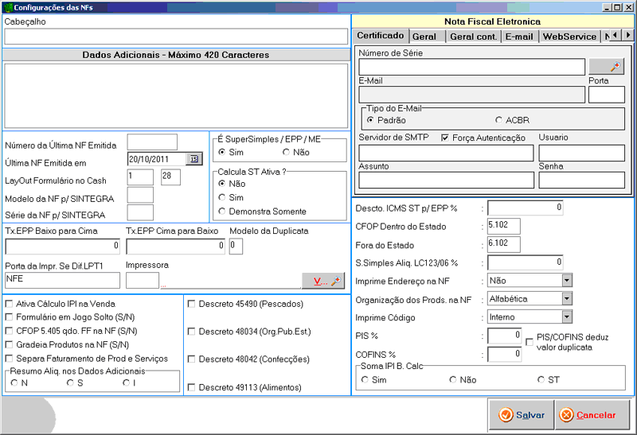Click the printer selection wand button
This screenshot has height=435, width=637.
coord(322,280)
